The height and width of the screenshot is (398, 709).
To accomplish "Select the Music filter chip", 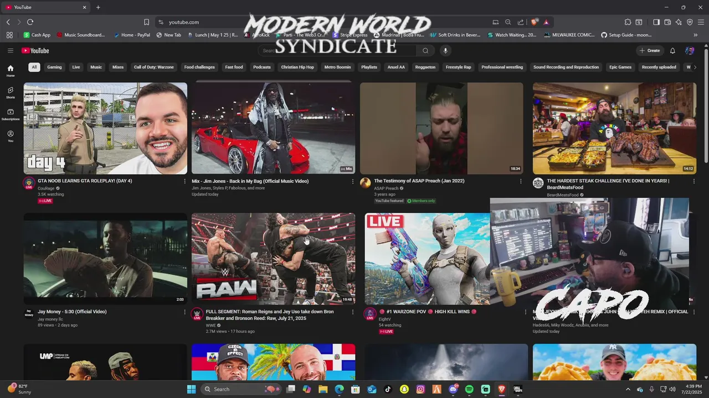I will 96,67.
